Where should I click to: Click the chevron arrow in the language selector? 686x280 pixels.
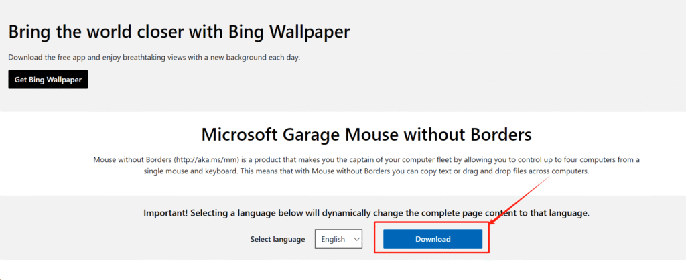(356, 239)
